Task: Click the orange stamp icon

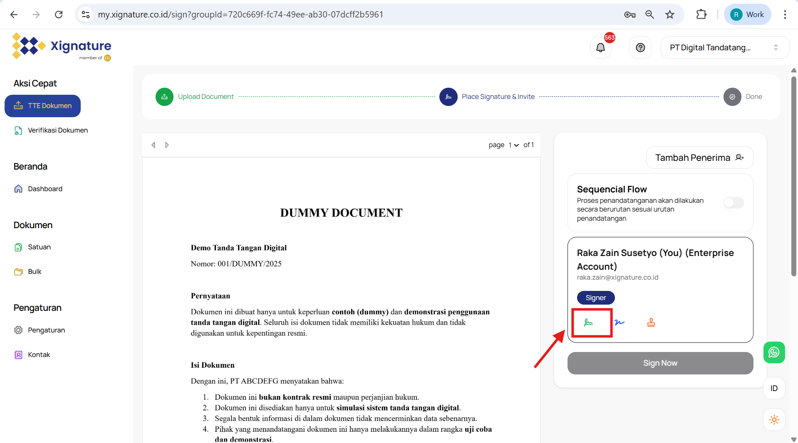Action: tap(651, 322)
